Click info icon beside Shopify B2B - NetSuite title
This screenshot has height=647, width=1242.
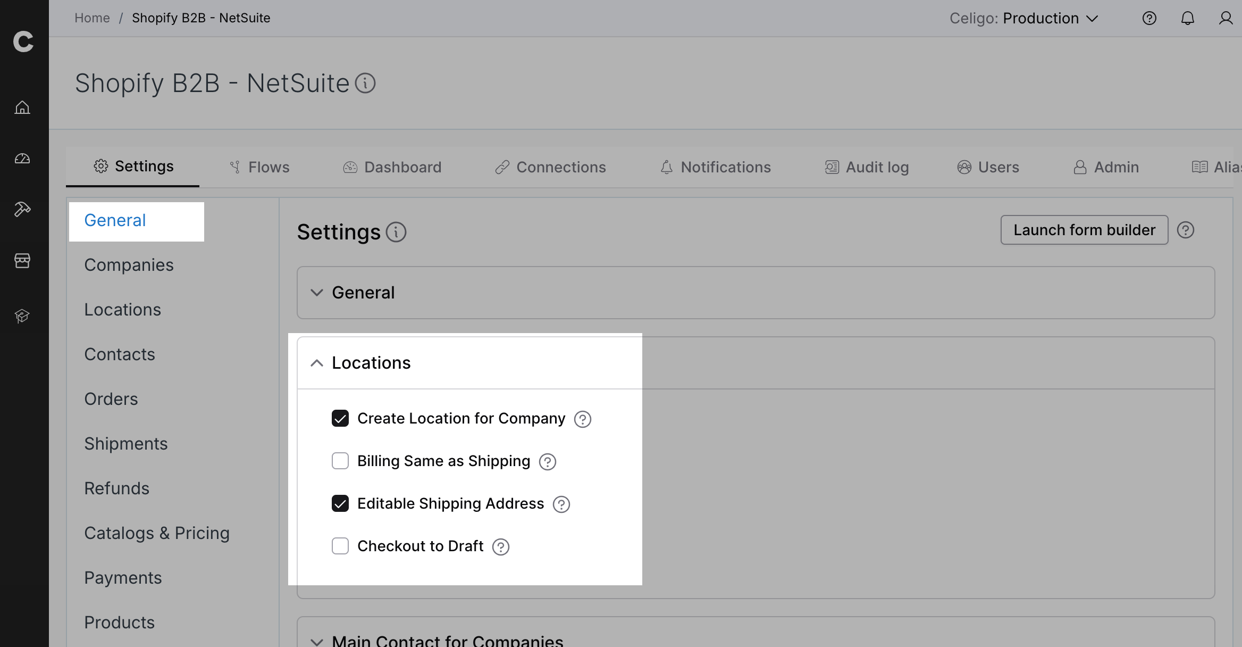(x=365, y=83)
